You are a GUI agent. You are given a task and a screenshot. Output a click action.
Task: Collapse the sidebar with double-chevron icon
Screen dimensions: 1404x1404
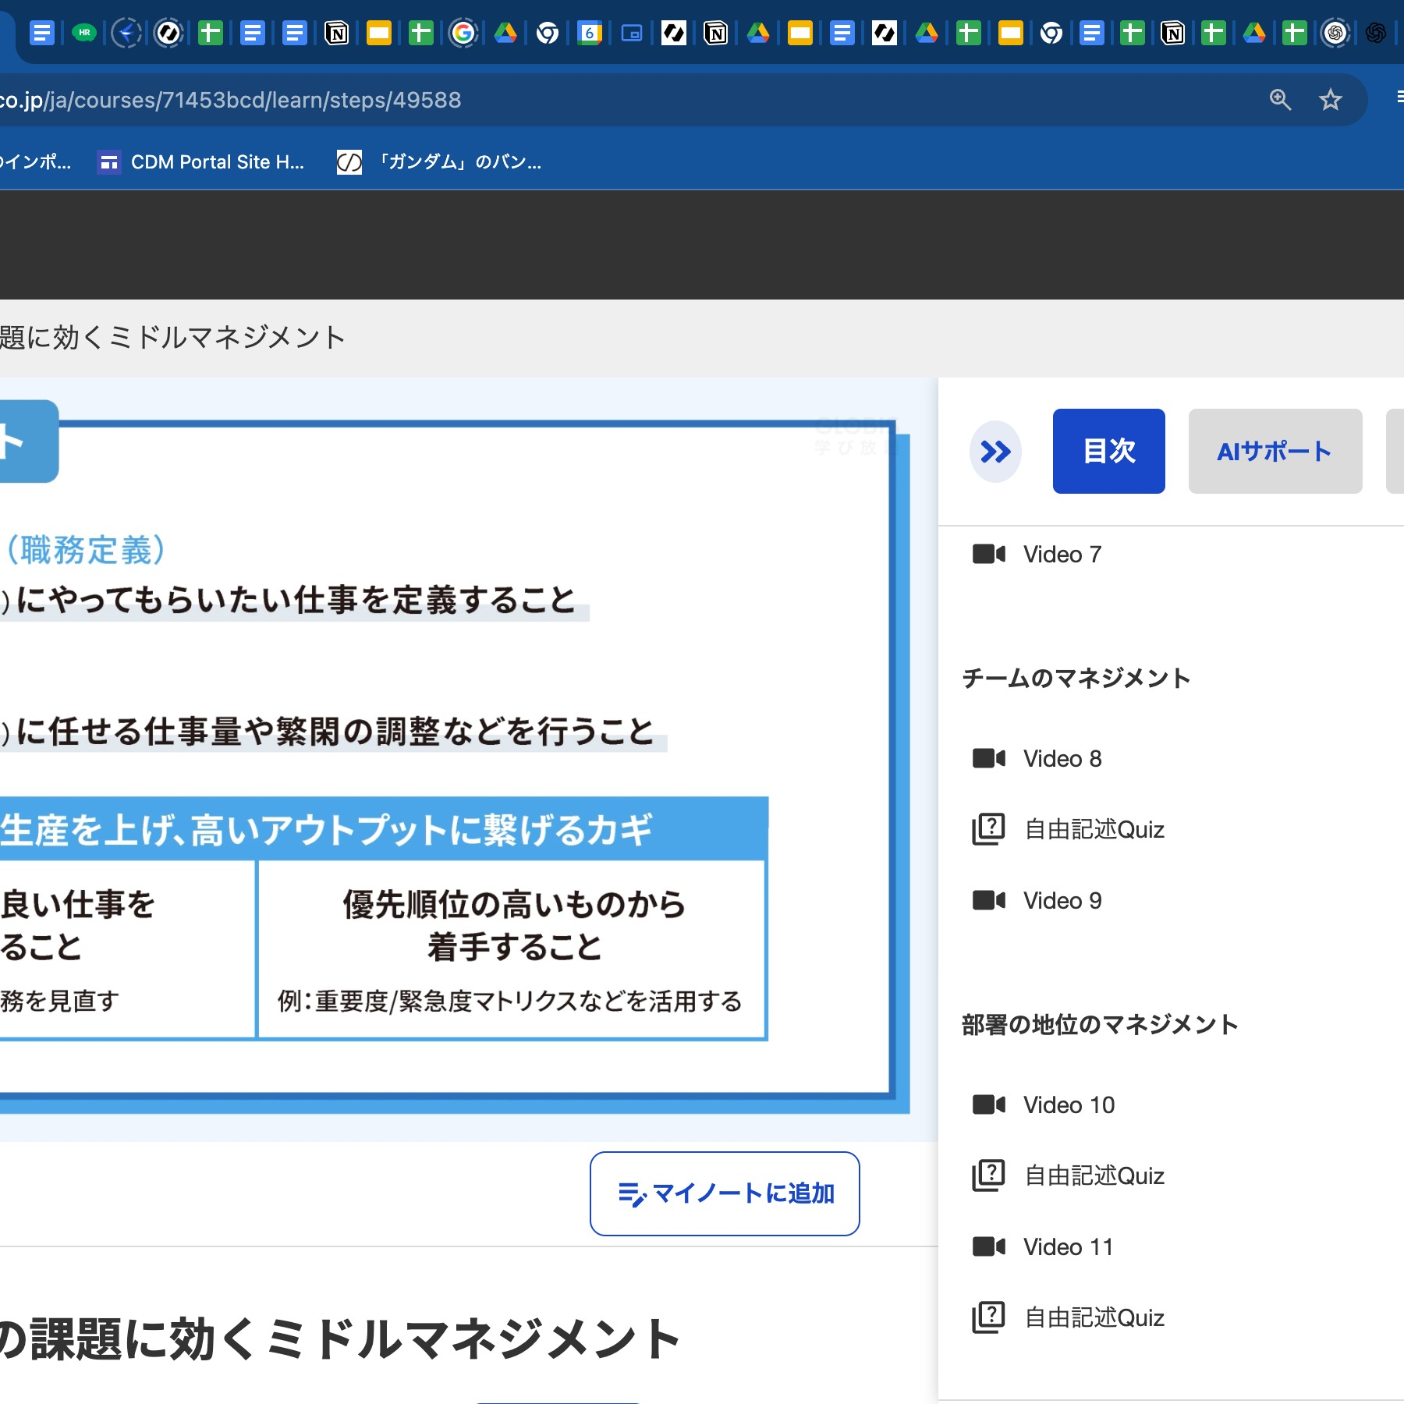[x=995, y=452]
